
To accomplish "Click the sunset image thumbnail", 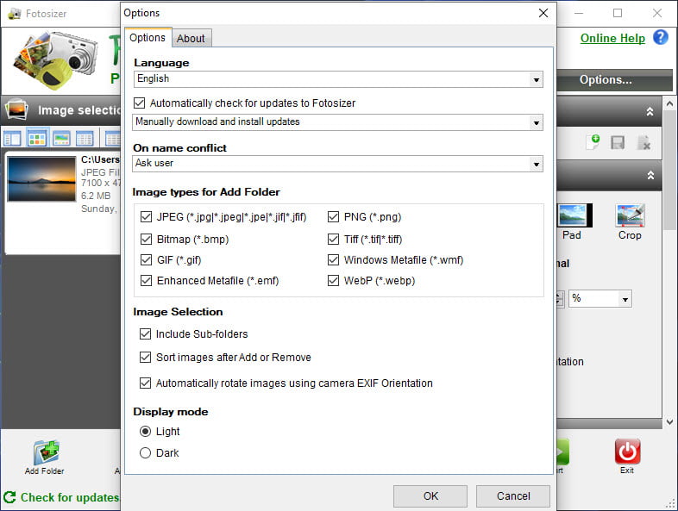I will coord(41,179).
